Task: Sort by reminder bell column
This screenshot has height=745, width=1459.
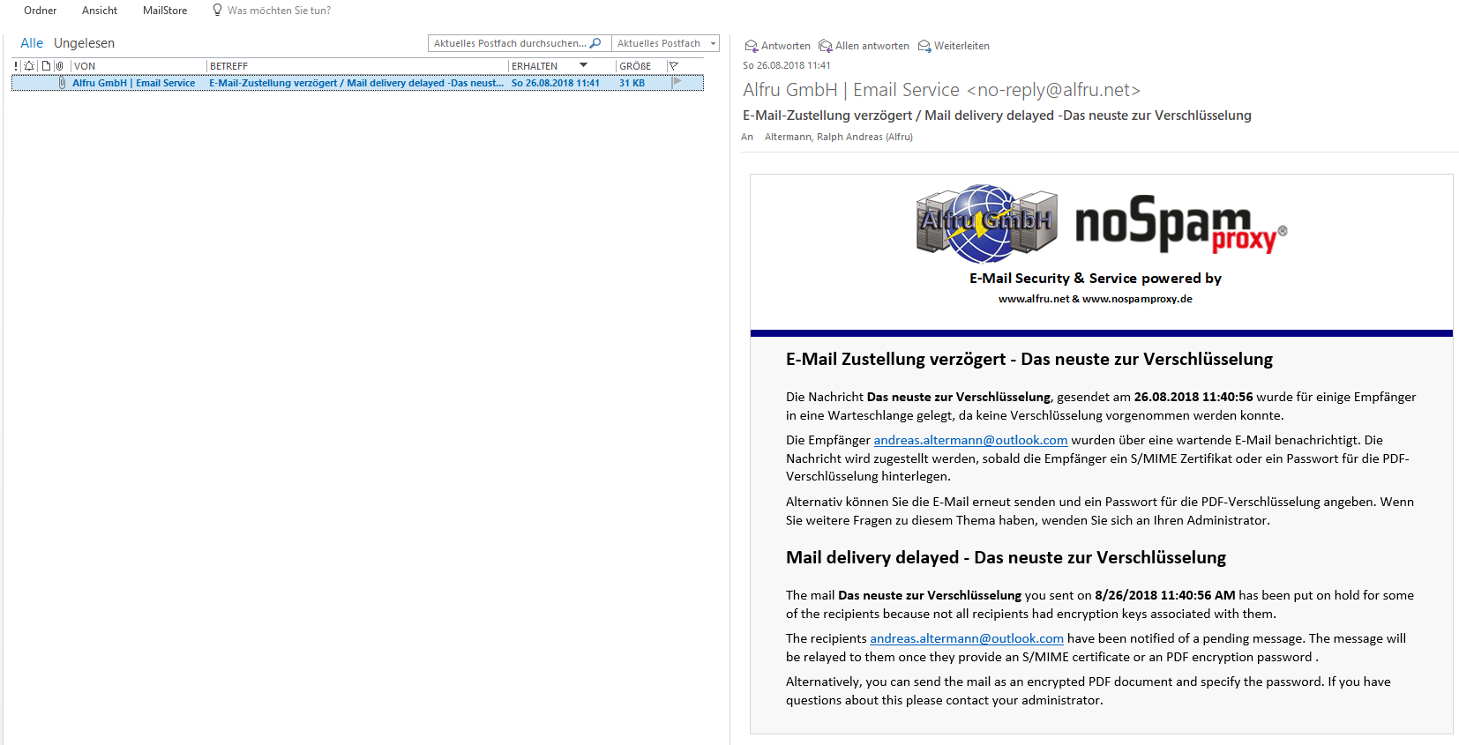Action: pyautogui.click(x=29, y=66)
